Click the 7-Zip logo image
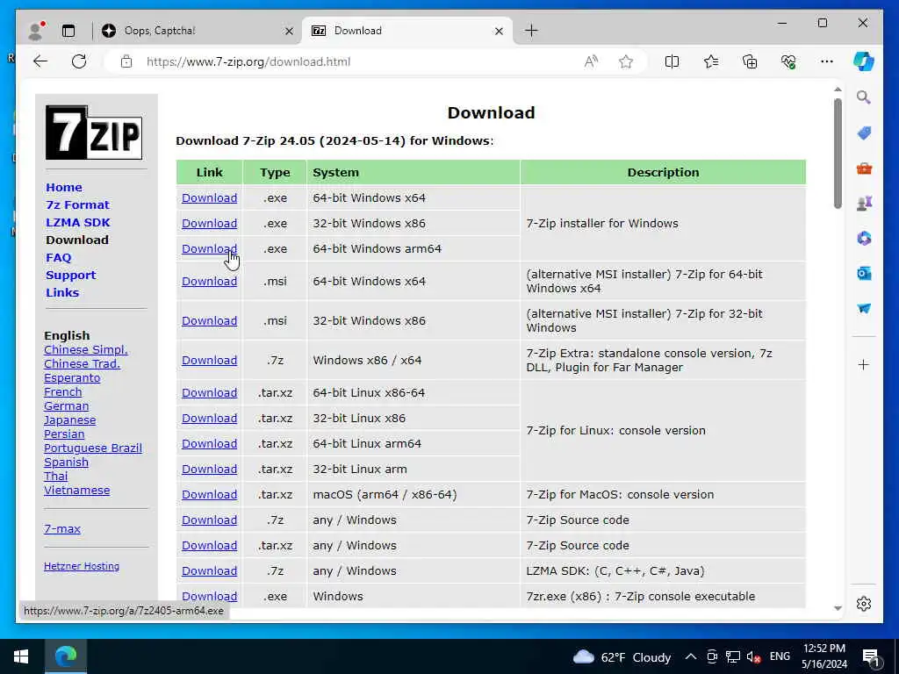Image resolution: width=899 pixels, height=674 pixels. tap(94, 133)
